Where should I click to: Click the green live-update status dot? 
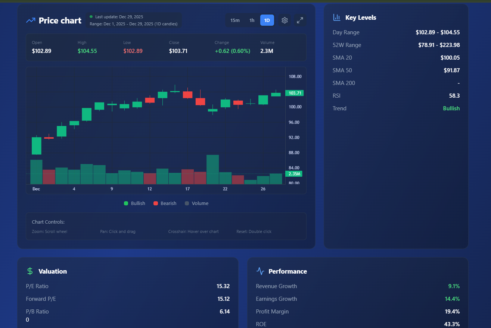point(90,16)
